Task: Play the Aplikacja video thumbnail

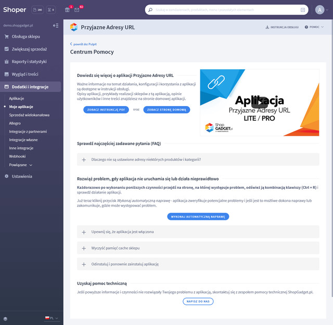Action: 259,102
